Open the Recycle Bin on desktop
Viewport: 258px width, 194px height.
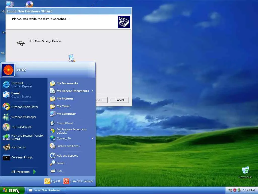(x=245, y=172)
